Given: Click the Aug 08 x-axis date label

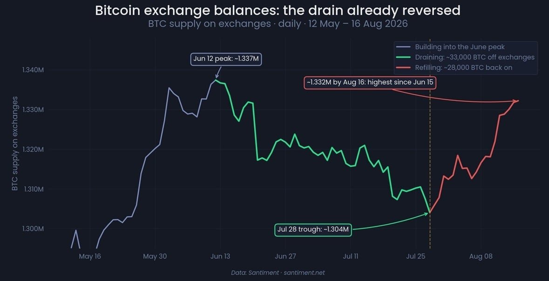Looking at the screenshot, I should (x=481, y=256).
